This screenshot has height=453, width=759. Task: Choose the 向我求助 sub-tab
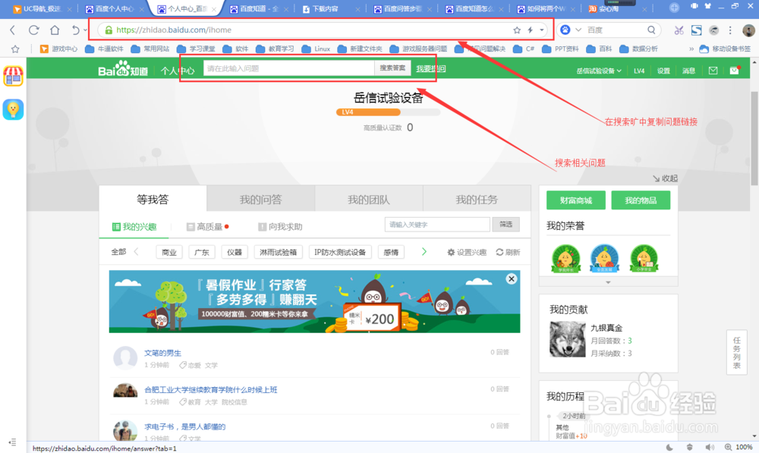(281, 226)
